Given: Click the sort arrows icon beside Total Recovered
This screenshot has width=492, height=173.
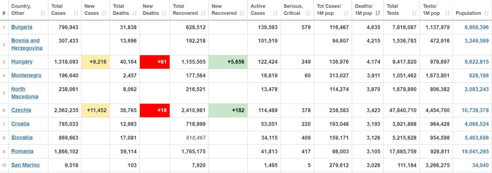Looking at the screenshot, I should [x=203, y=13].
